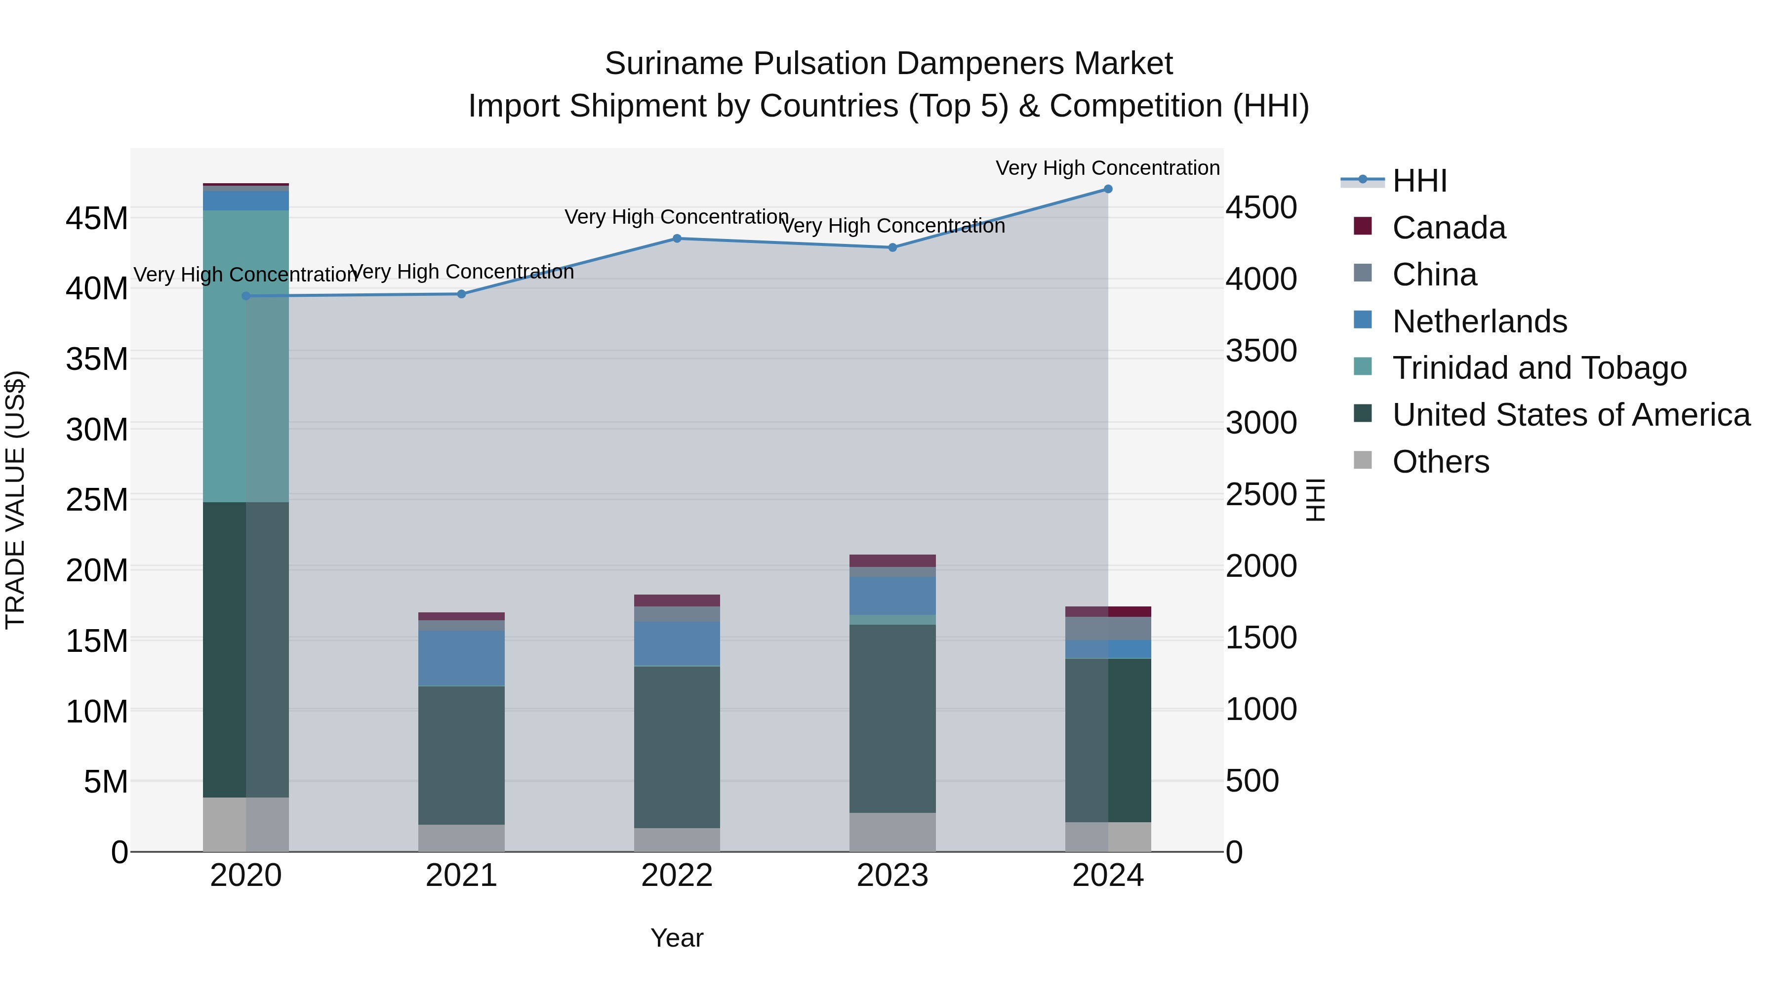Toggle China series in legend
Viewport: 1778px width, 1000px height.
1415,275
